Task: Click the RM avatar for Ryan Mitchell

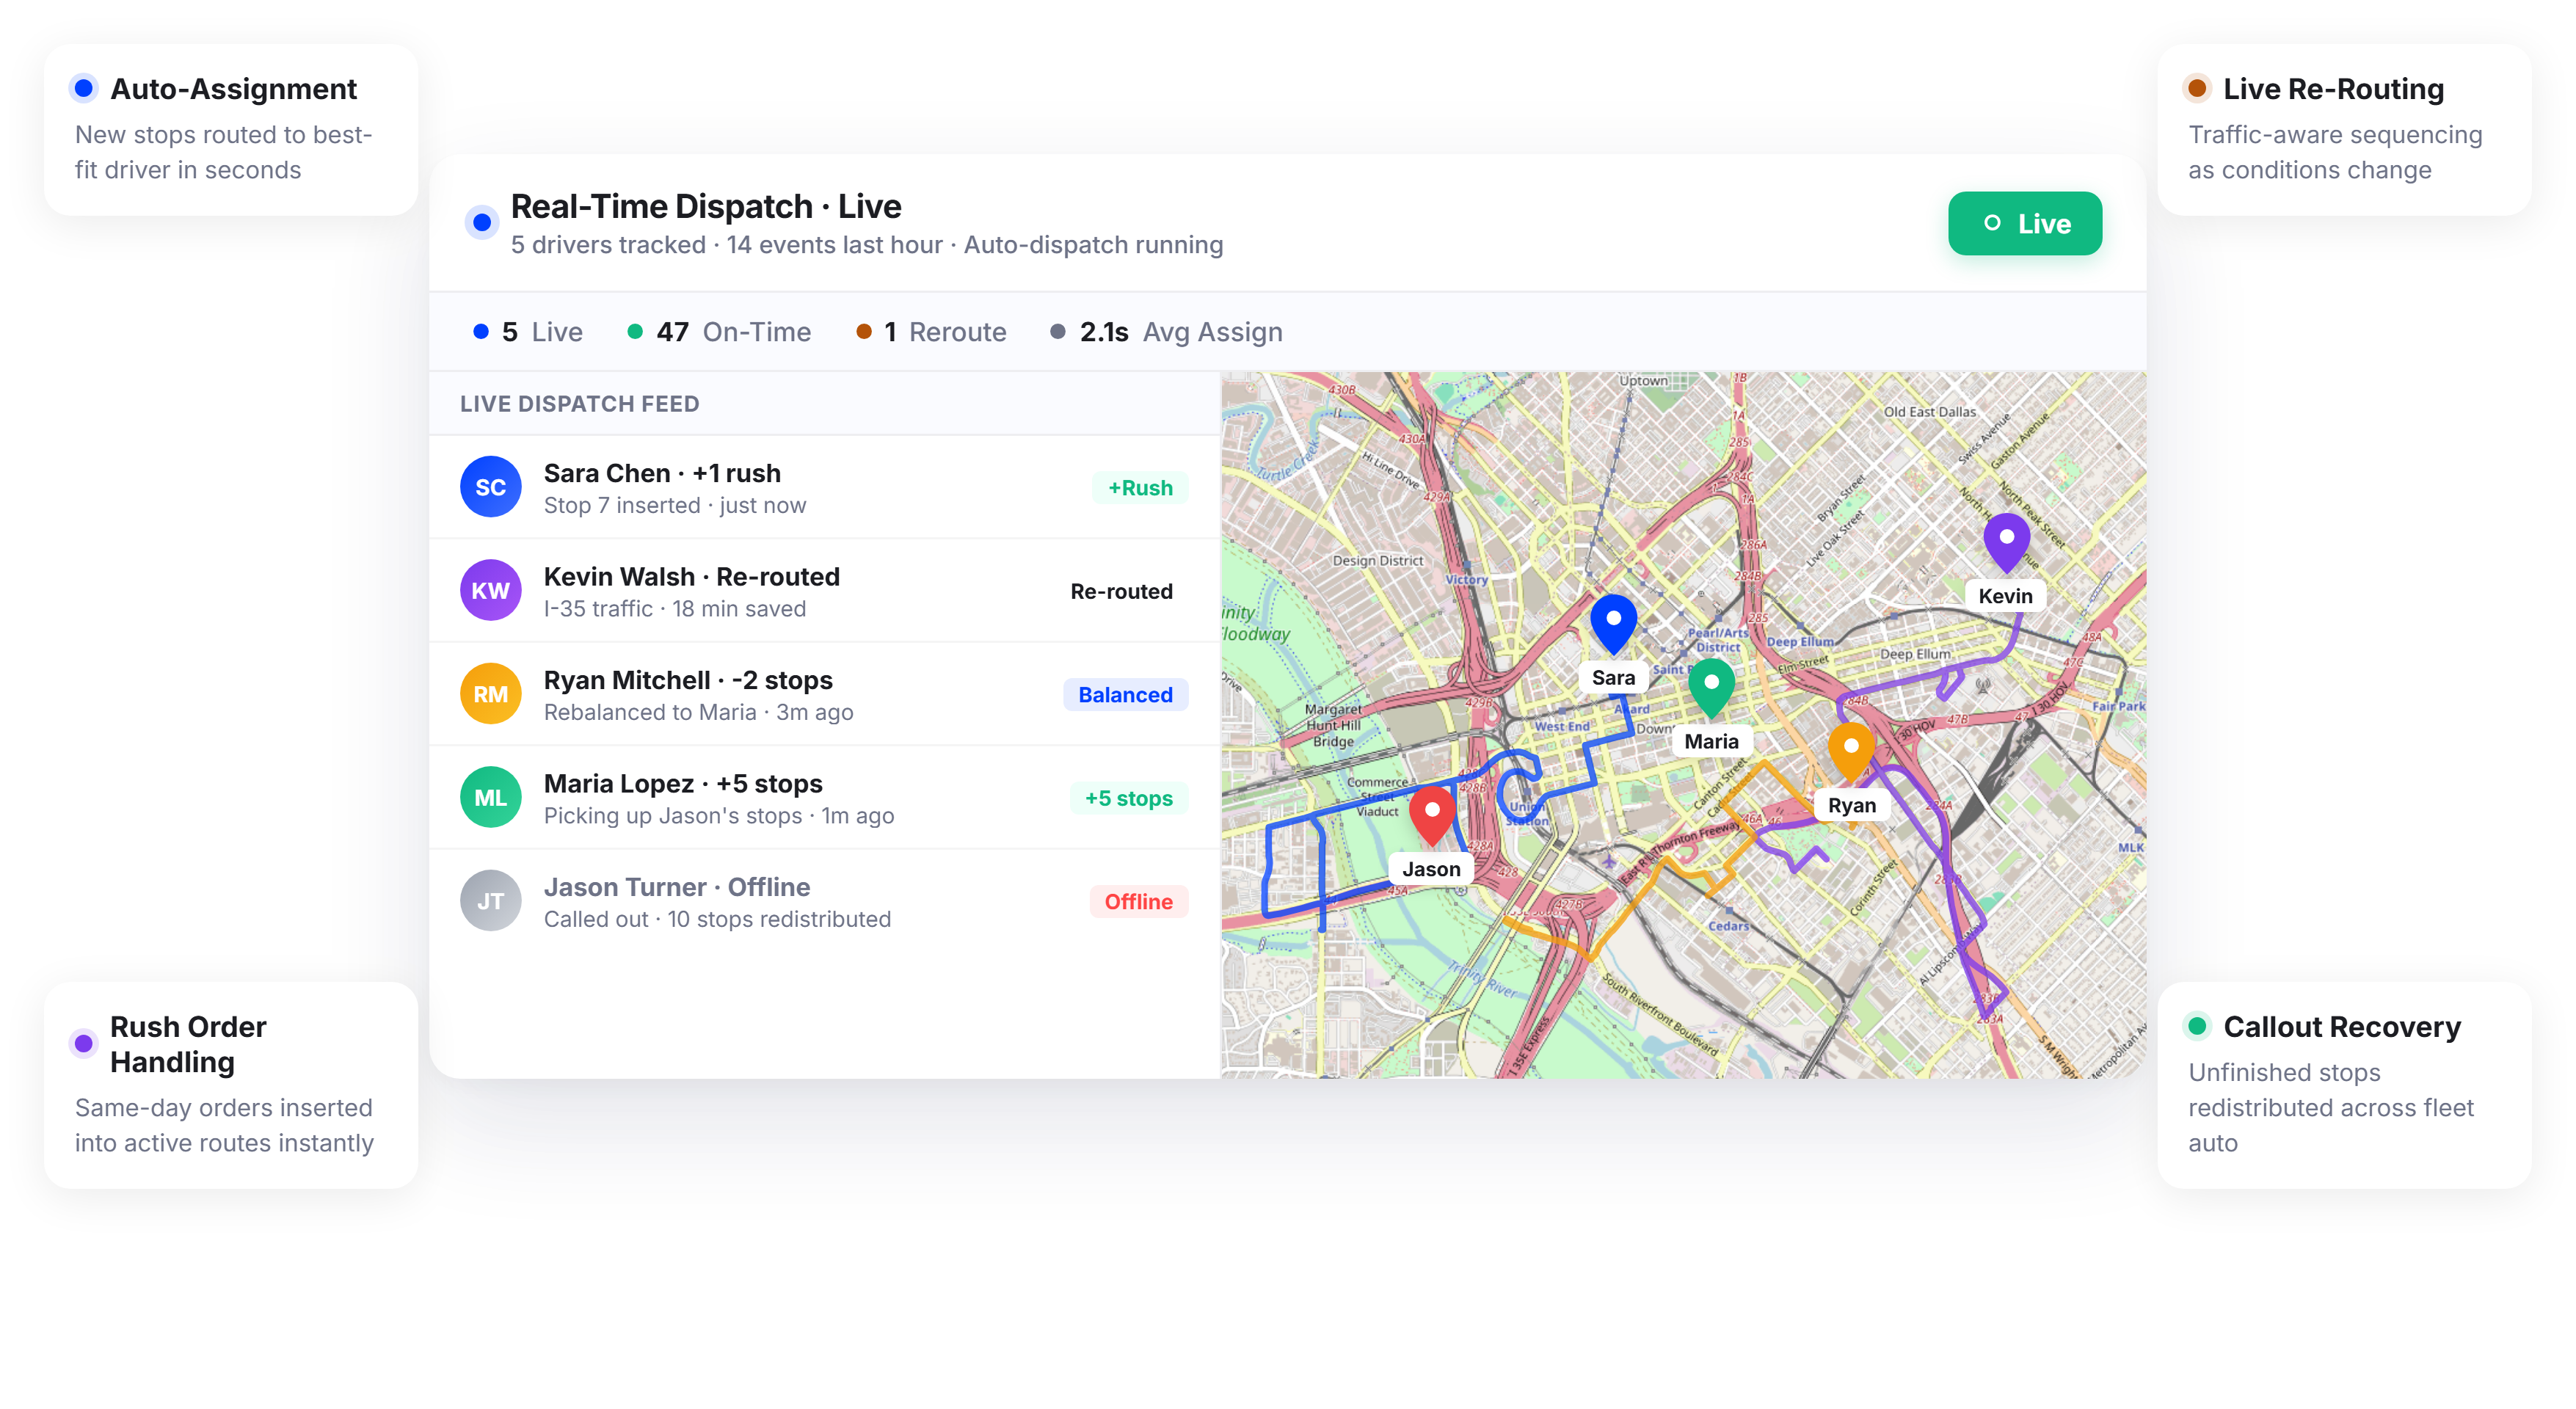Action: click(x=490, y=694)
